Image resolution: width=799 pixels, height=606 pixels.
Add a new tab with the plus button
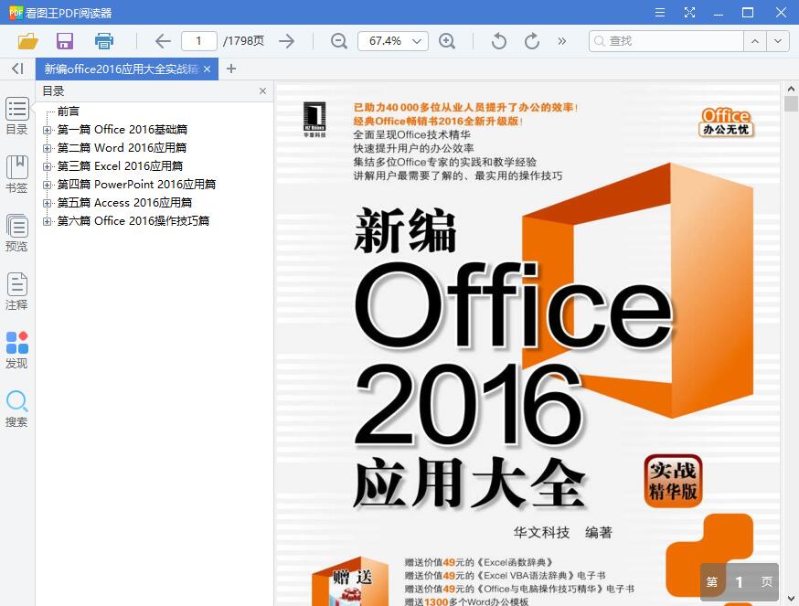click(x=231, y=69)
